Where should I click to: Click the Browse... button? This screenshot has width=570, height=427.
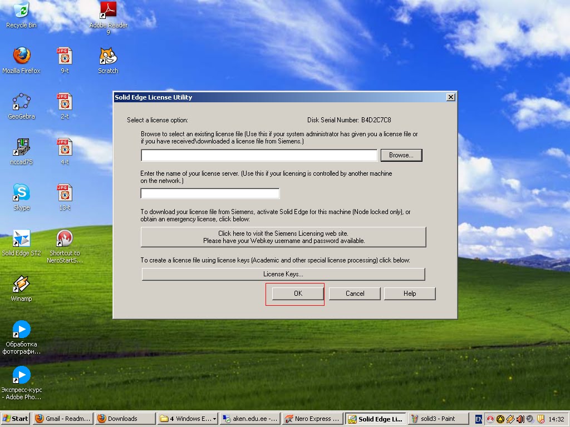click(x=401, y=155)
